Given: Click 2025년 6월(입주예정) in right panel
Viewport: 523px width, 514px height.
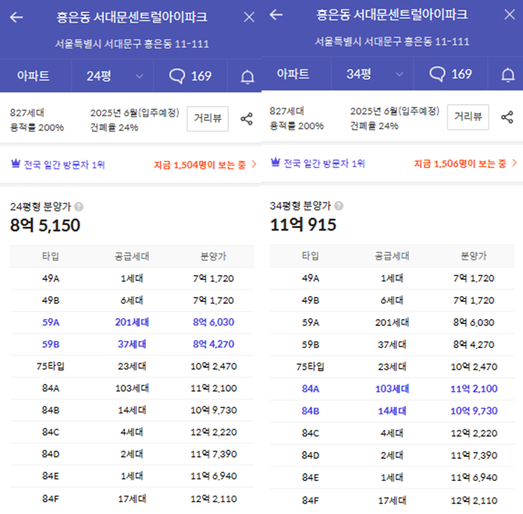Looking at the screenshot, I should point(395,111).
